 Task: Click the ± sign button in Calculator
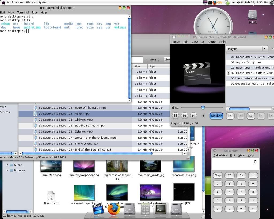253,175
